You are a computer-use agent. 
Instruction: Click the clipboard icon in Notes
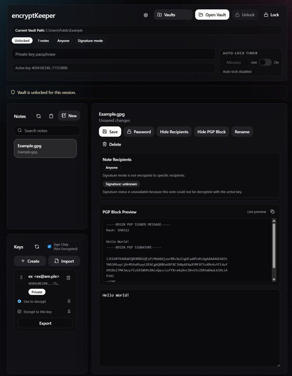point(51,116)
